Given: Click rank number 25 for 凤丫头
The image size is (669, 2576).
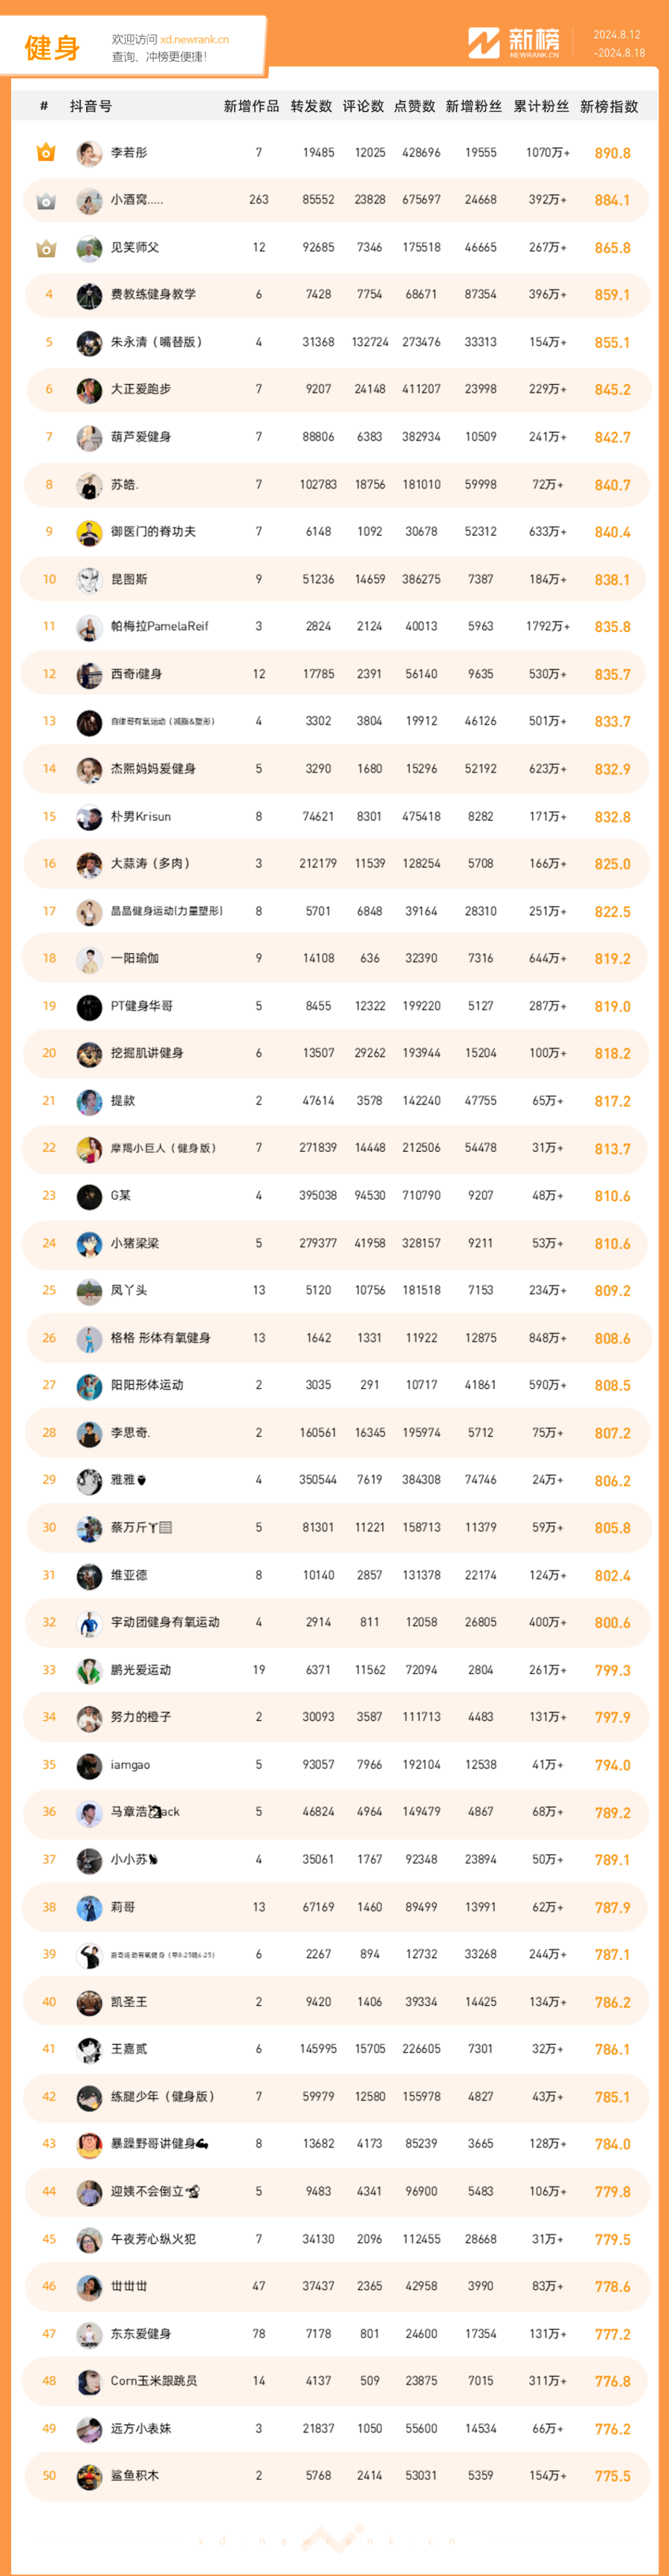Looking at the screenshot, I should 49,1290.
